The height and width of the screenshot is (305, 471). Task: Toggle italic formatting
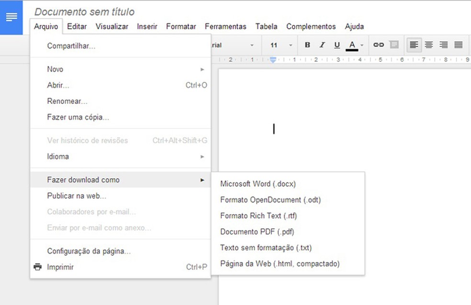click(x=322, y=45)
